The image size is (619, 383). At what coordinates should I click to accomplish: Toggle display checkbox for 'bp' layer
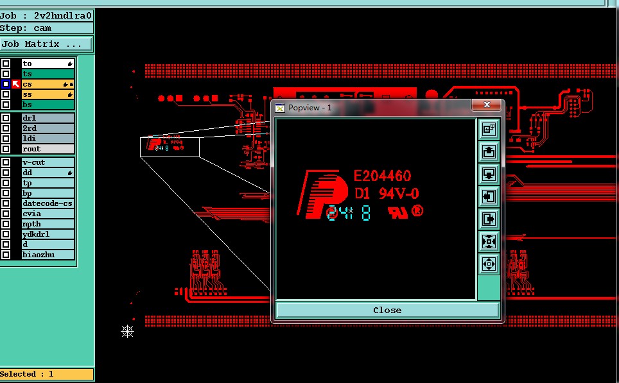pos(6,193)
